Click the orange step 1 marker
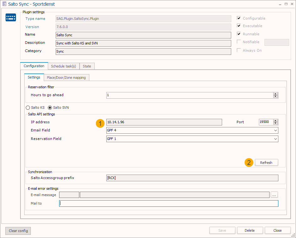The image size is (296, 238). (x=100, y=123)
